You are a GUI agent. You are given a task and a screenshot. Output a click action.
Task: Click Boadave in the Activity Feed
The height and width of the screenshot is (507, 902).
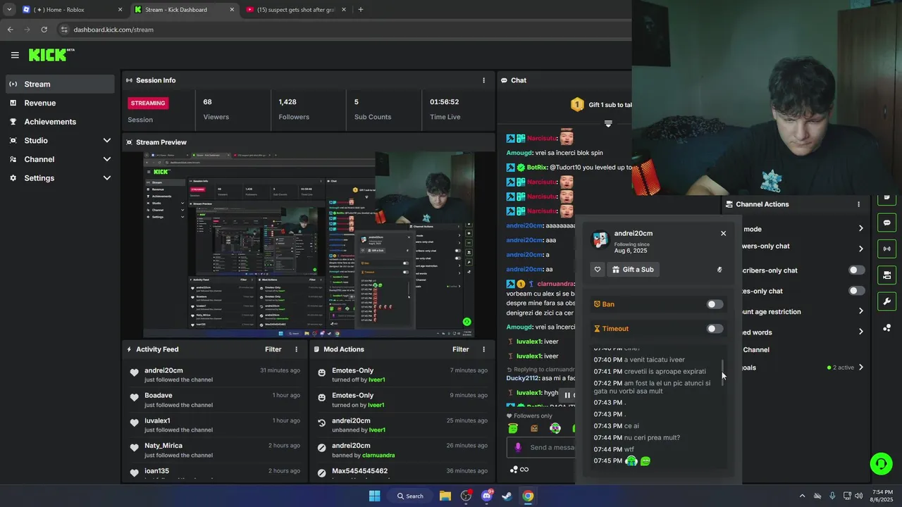click(x=158, y=396)
